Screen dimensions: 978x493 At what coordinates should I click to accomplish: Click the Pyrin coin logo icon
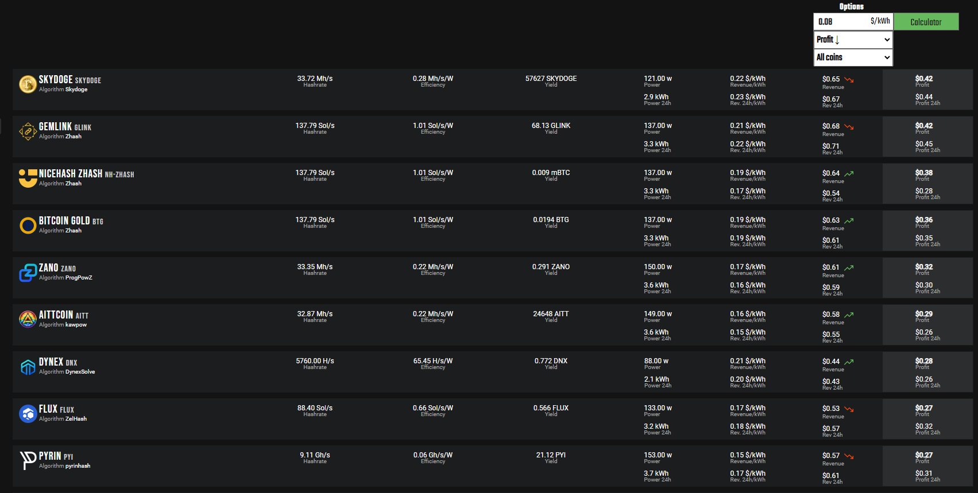pos(28,461)
